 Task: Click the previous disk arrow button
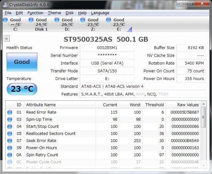pos(7,38)
